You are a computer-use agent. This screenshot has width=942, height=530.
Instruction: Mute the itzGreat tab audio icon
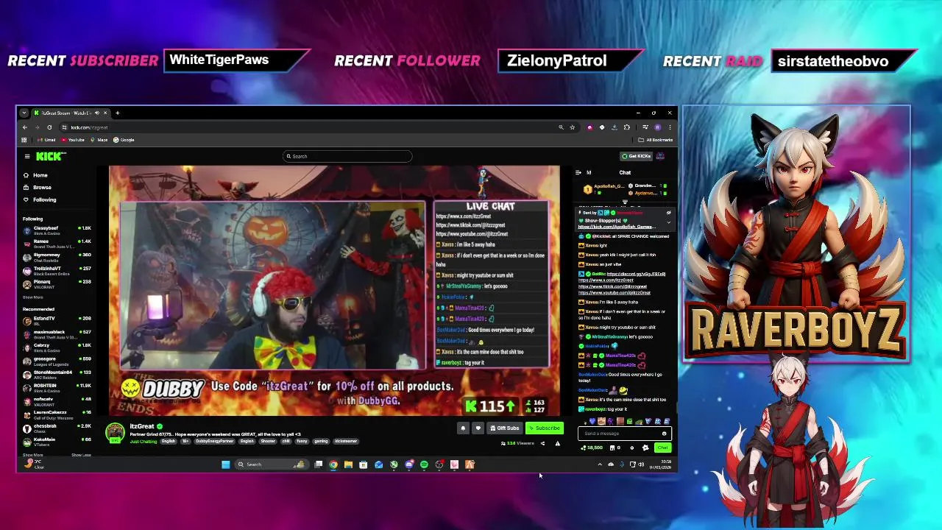tap(96, 113)
